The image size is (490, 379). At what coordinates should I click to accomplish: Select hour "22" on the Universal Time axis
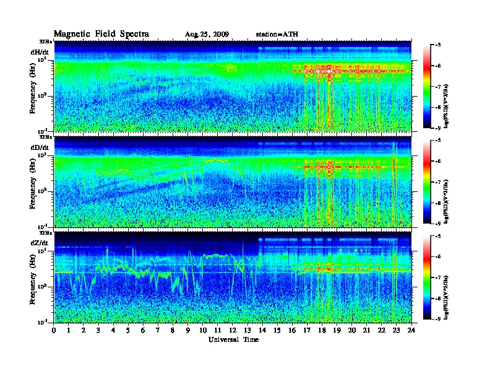(382, 330)
